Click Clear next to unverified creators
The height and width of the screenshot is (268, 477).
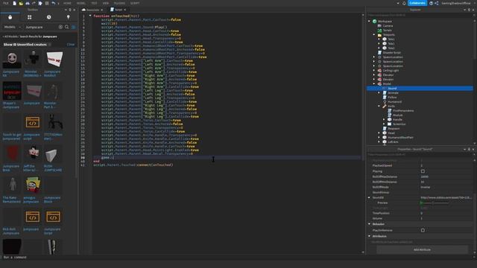click(x=71, y=45)
